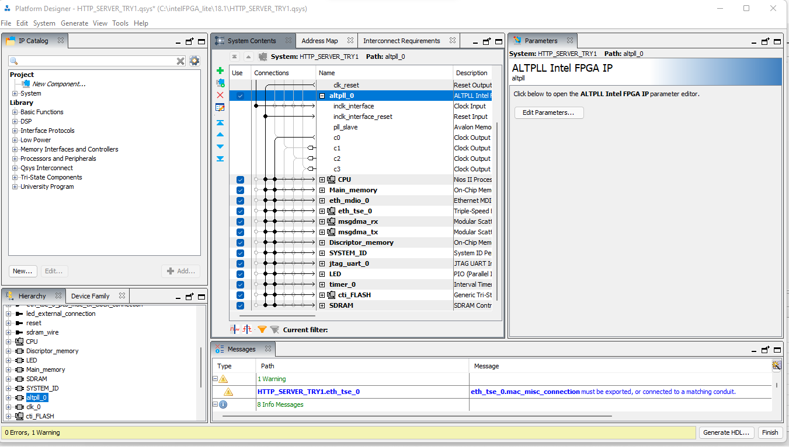Click the IP Catalog search options gear icon

(x=194, y=61)
